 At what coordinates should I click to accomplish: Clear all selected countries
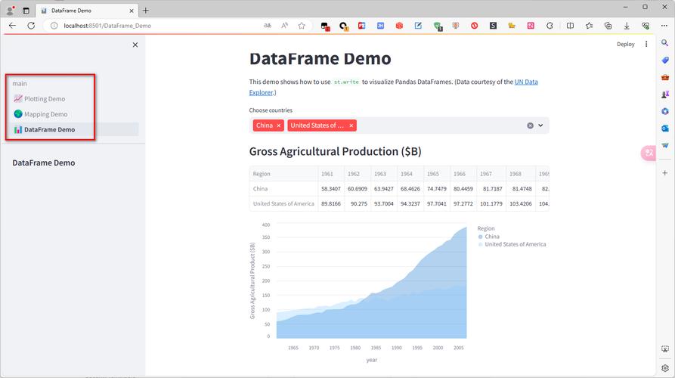click(530, 125)
